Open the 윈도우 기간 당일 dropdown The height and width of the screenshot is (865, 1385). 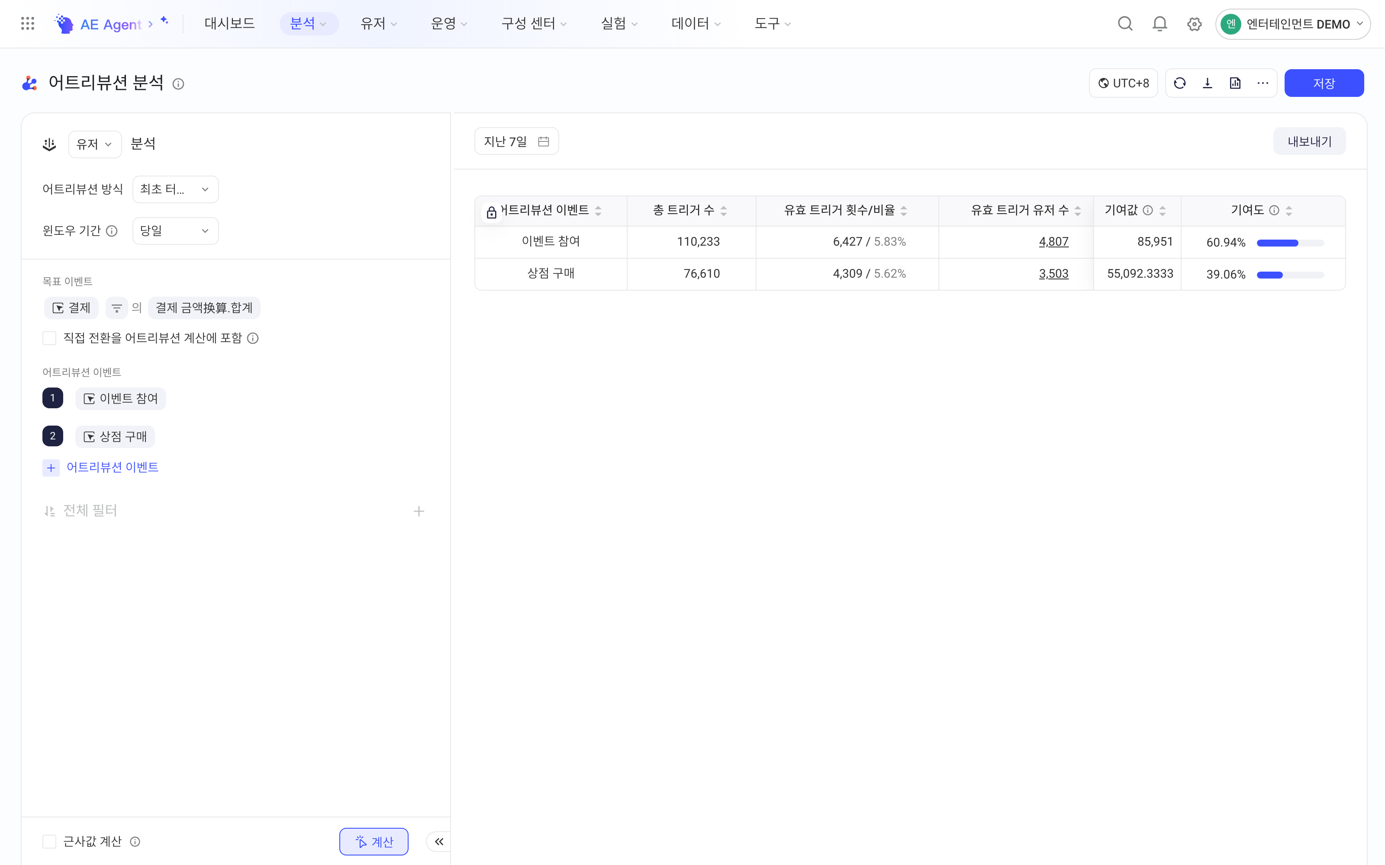[x=175, y=231]
